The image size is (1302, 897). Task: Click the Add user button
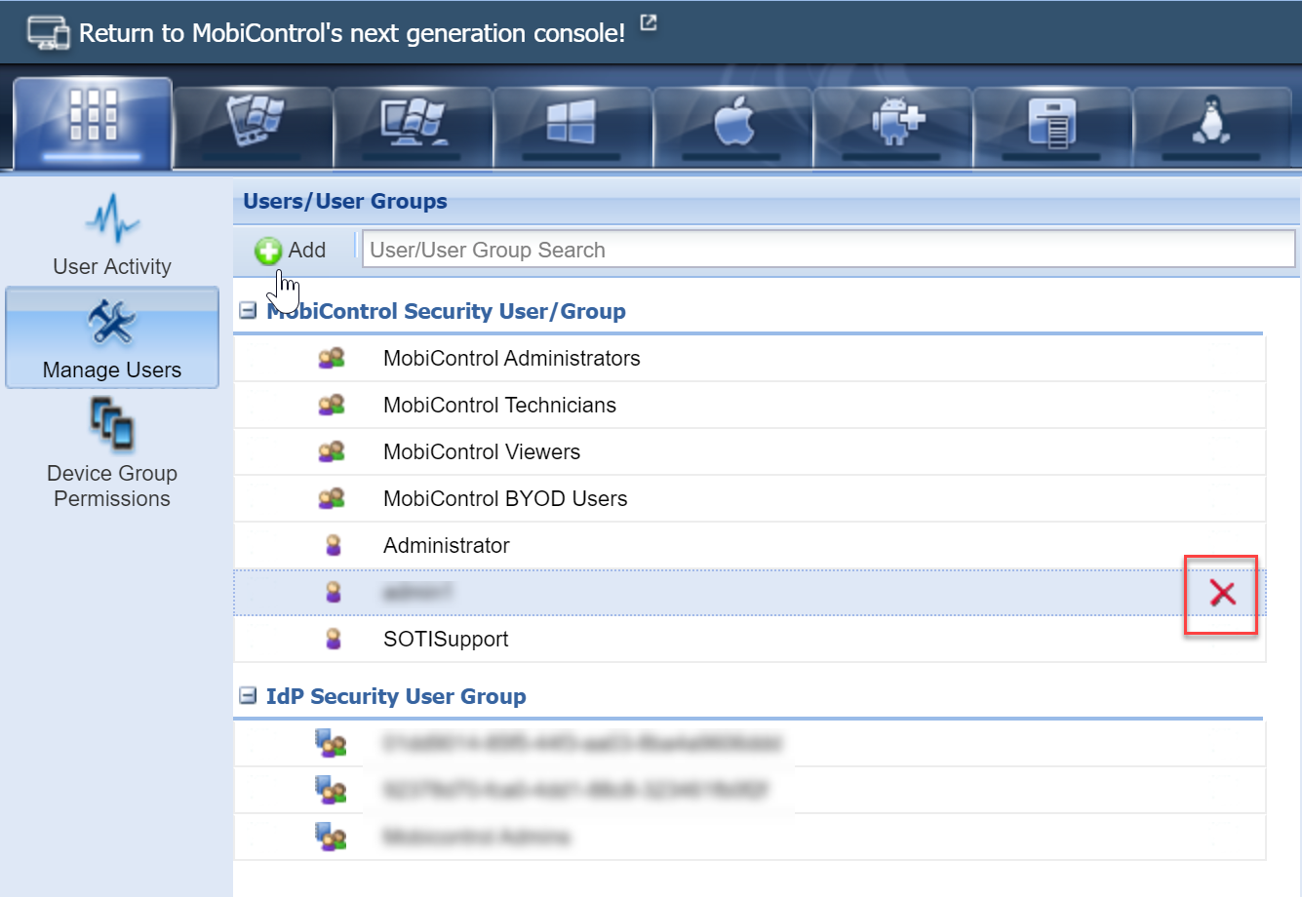point(291,251)
